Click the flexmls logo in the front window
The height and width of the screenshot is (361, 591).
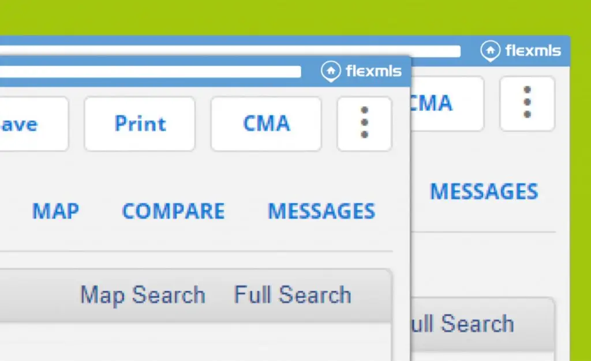coord(361,71)
